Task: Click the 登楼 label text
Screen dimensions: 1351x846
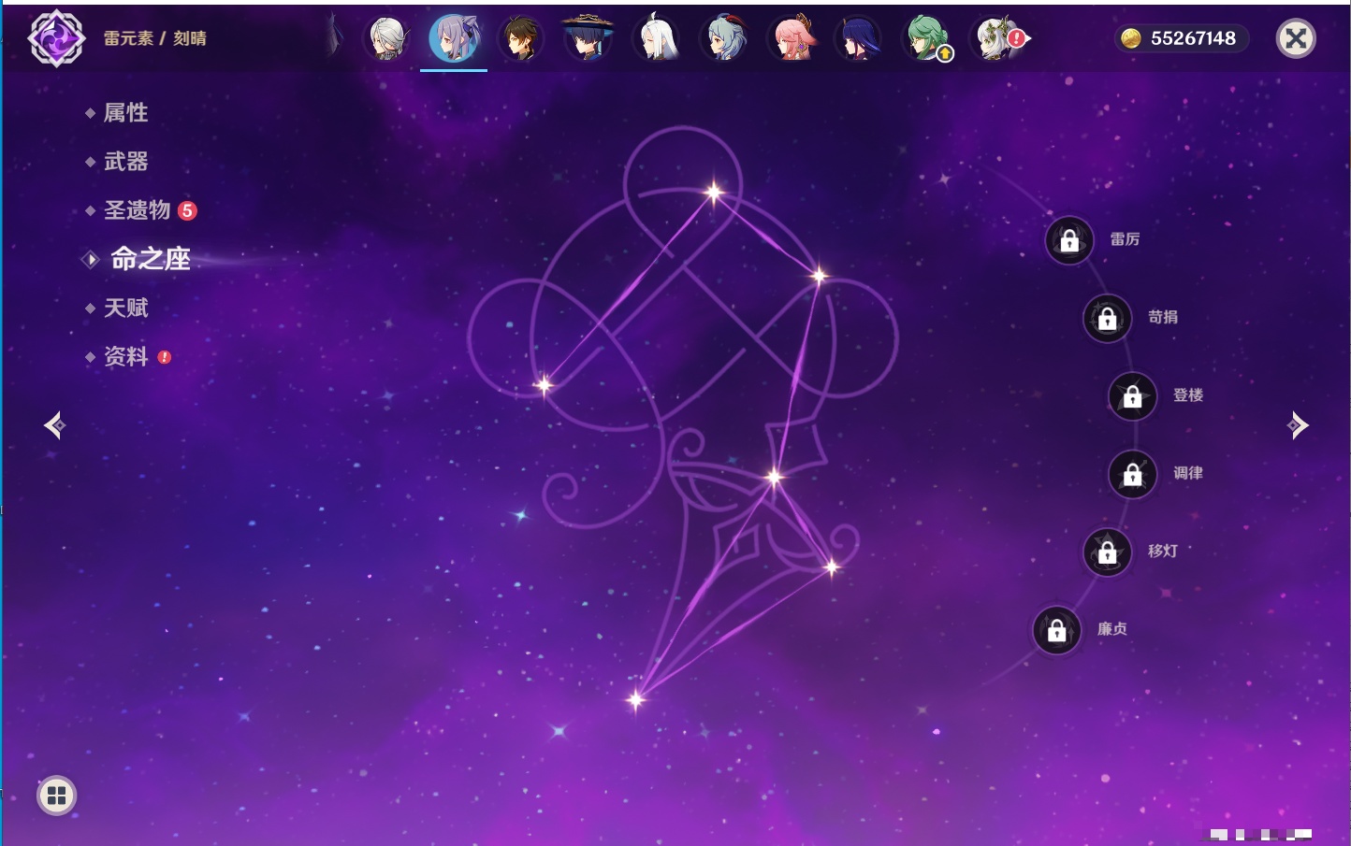Action: coord(1188,395)
